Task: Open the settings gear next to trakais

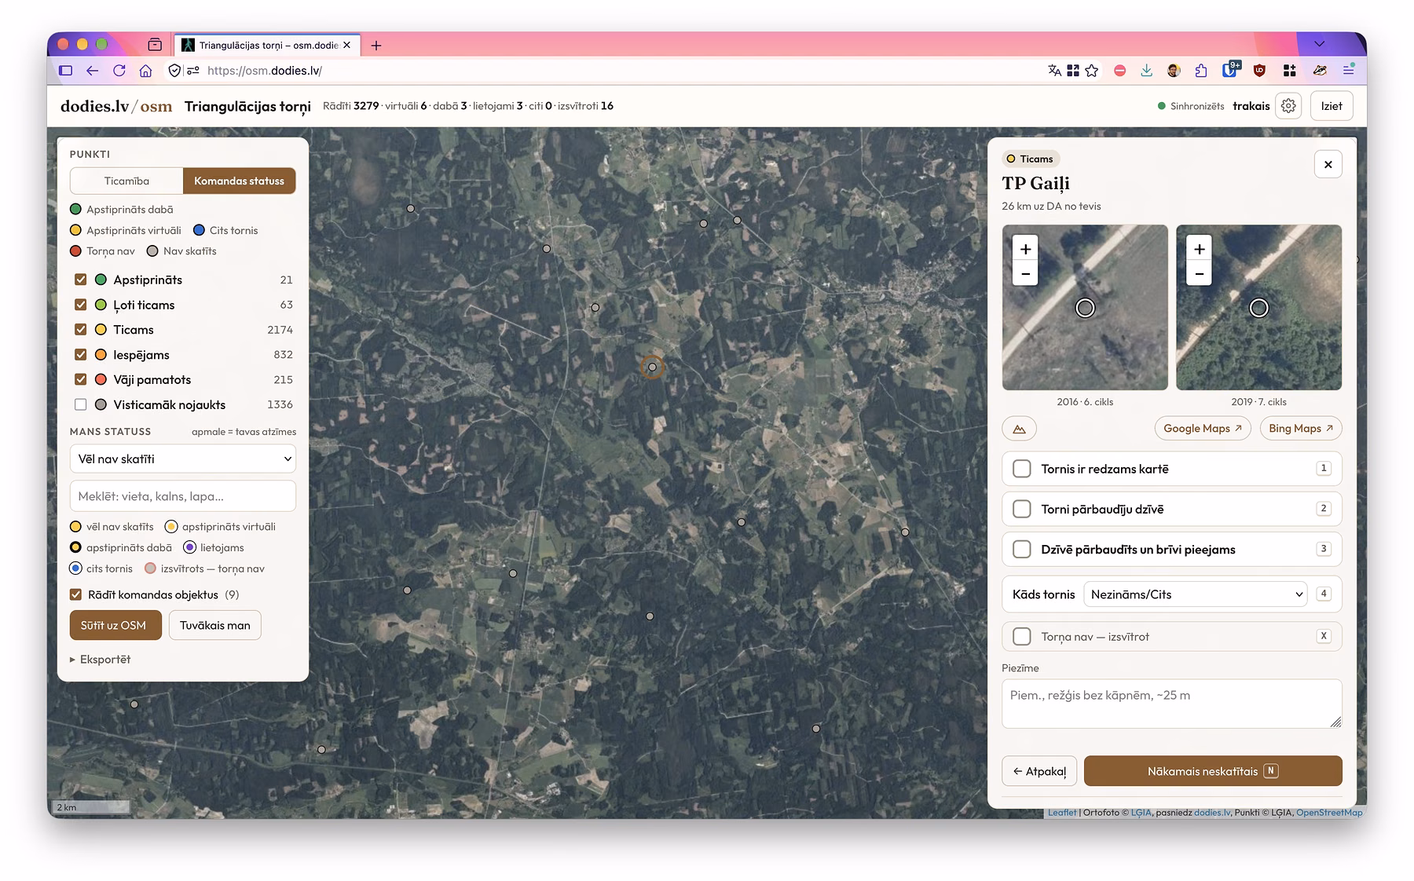Action: tap(1288, 106)
